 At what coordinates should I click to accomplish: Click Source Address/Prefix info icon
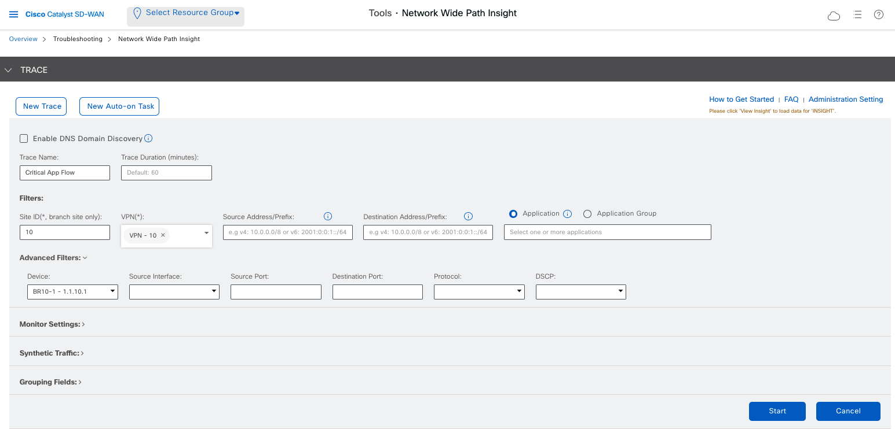point(328,216)
